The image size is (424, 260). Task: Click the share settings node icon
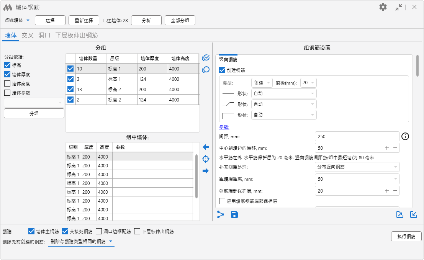[x=221, y=214]
